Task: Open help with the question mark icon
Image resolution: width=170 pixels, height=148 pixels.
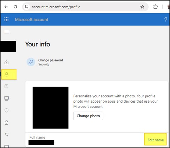Action: 166,20
